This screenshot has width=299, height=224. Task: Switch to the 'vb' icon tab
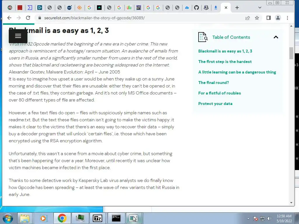[10, 8]
